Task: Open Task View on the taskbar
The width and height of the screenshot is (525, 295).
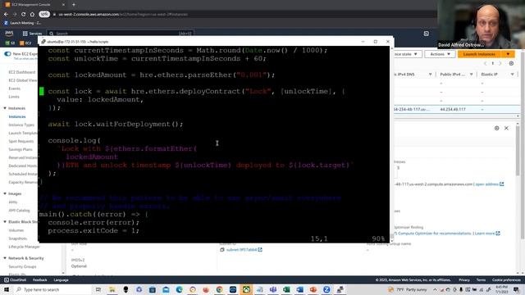Action: coord(98,289)
